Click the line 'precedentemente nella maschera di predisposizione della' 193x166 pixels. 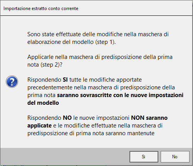(101, 87)
